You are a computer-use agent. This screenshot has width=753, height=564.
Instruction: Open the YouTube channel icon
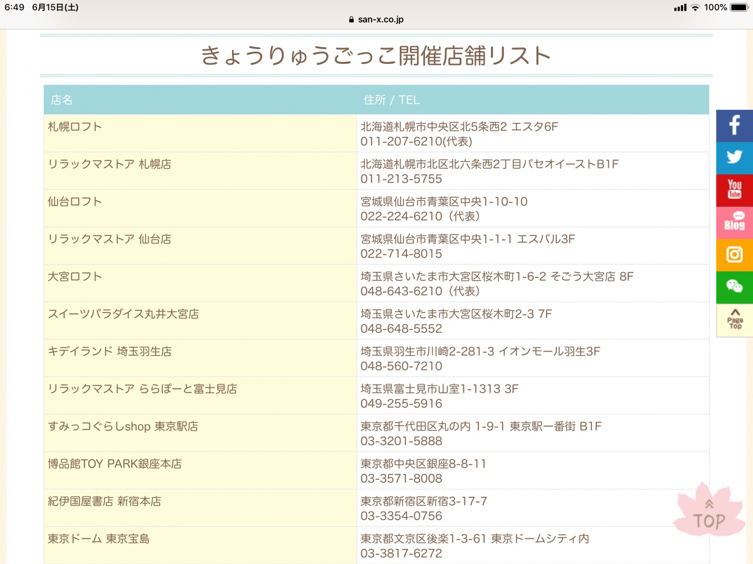tap(734, 190)
